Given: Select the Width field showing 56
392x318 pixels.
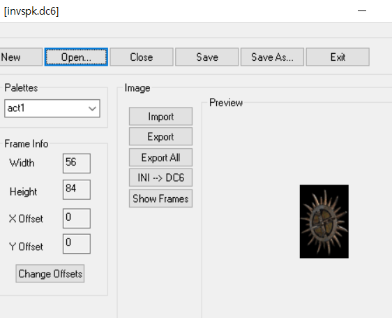Looking at the screenshot, I should [x=77, y=164].
